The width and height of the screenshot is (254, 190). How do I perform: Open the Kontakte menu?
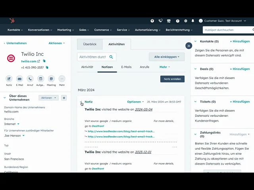point(15,30)
